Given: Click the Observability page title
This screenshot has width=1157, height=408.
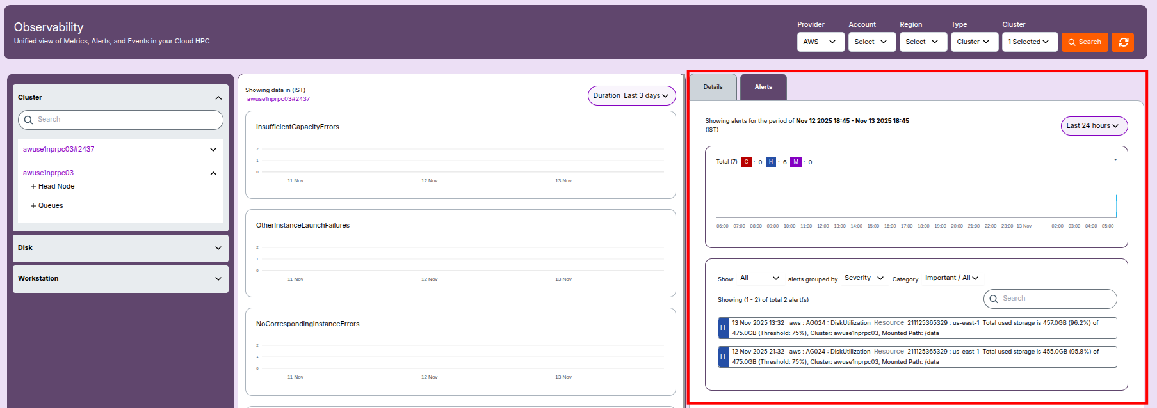Looking at the screenshot, I should click(x=49, y=27).
